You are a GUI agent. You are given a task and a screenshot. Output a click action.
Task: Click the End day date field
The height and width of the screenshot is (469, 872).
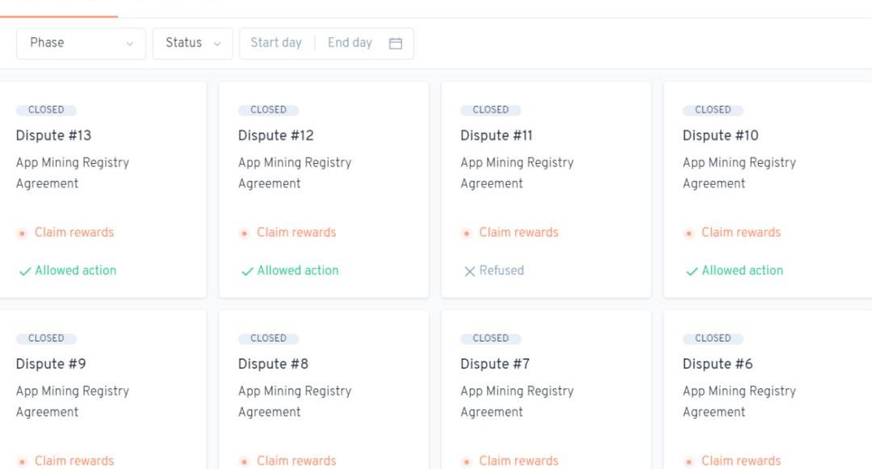pyautogui.click(x=350, y=43)
